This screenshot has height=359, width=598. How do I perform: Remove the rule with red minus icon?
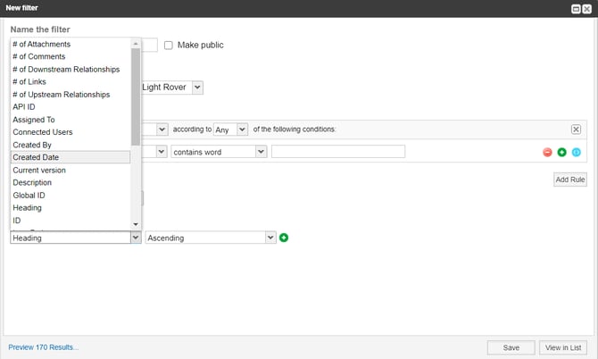click(548, 152)
